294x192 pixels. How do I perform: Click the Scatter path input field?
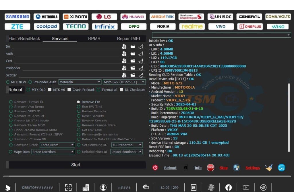69,75
